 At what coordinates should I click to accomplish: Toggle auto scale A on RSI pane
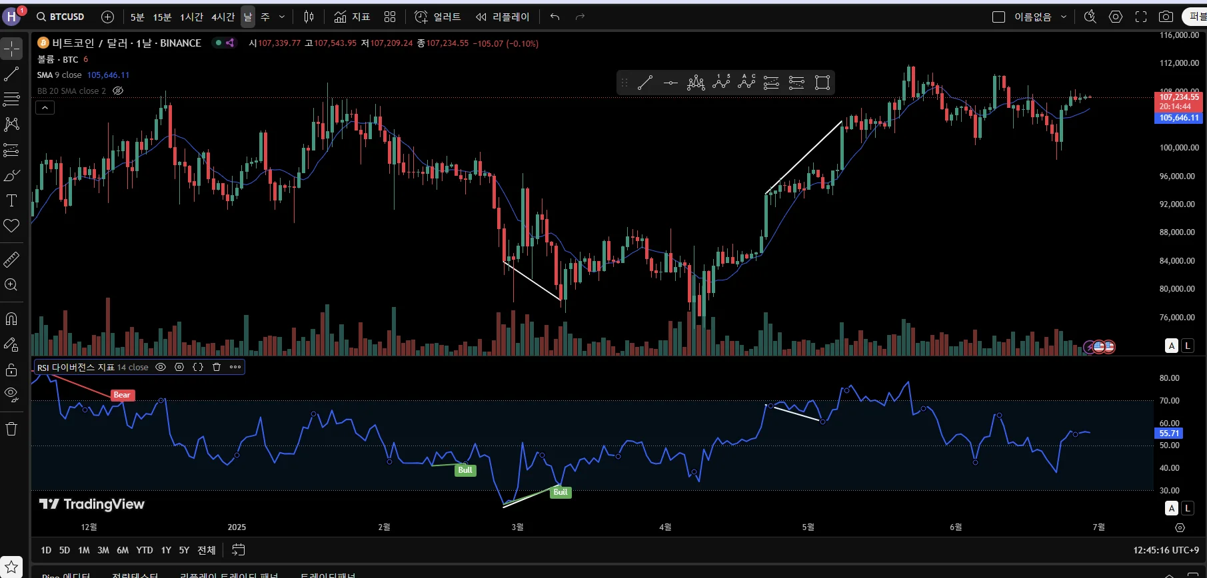click(x=1172, y=508)
